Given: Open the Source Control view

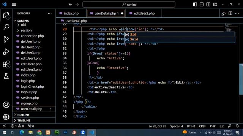Looking at the screenshot, I should tap(6, 39).
